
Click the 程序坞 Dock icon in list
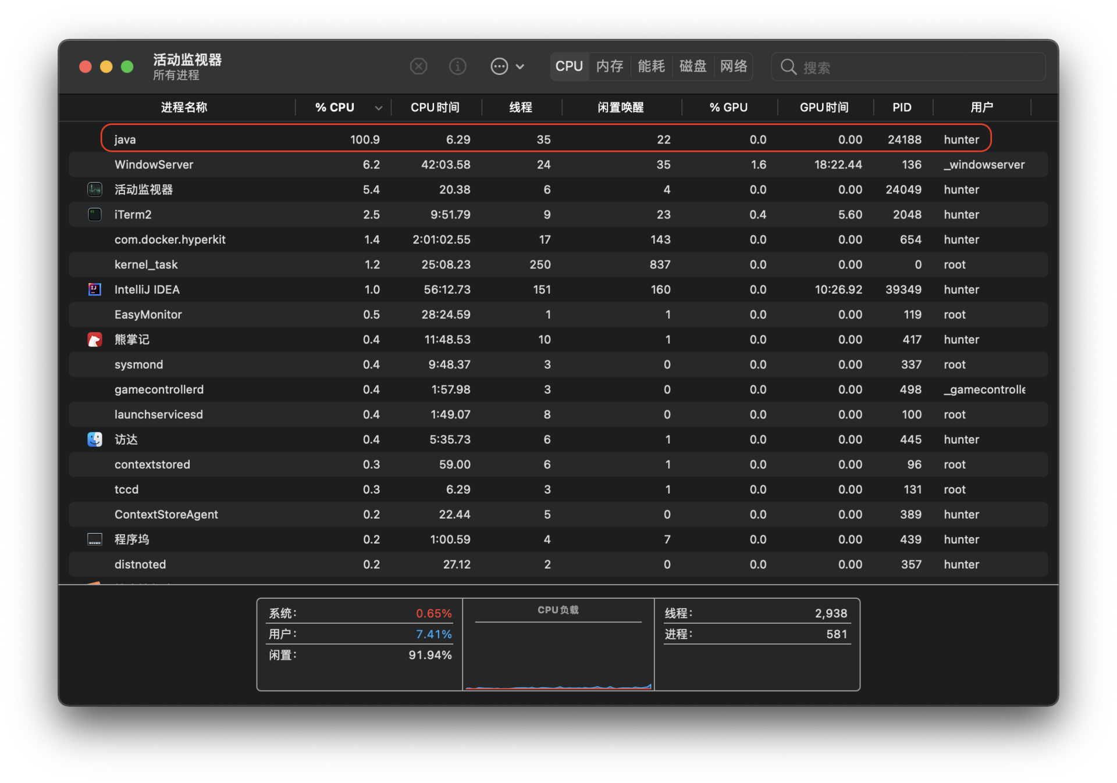pyautogui.click(x=95, y=539)
